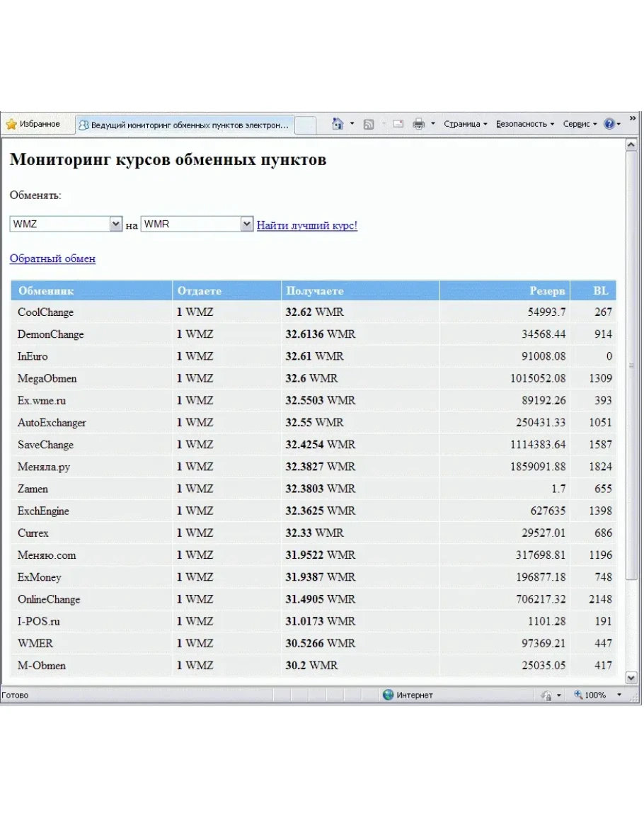Click the Home page toolbar icon
This screenshot has height=818, width=644.
click(338, 124)
